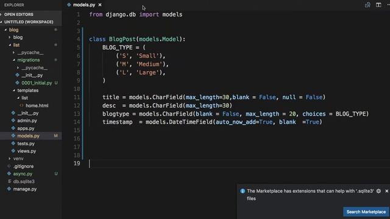Open home.html template file
390x219 pixels.
[x=37, y=105]
